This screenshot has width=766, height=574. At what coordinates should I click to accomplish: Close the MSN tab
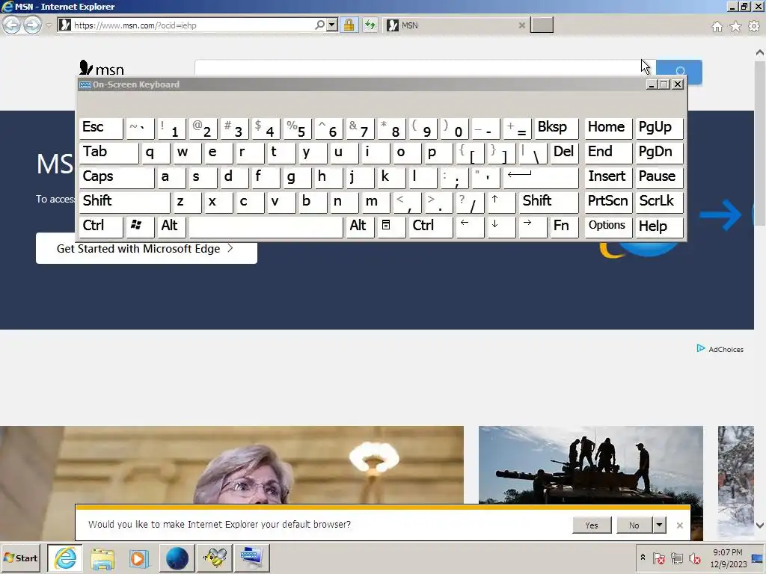(x=521, y=25)
